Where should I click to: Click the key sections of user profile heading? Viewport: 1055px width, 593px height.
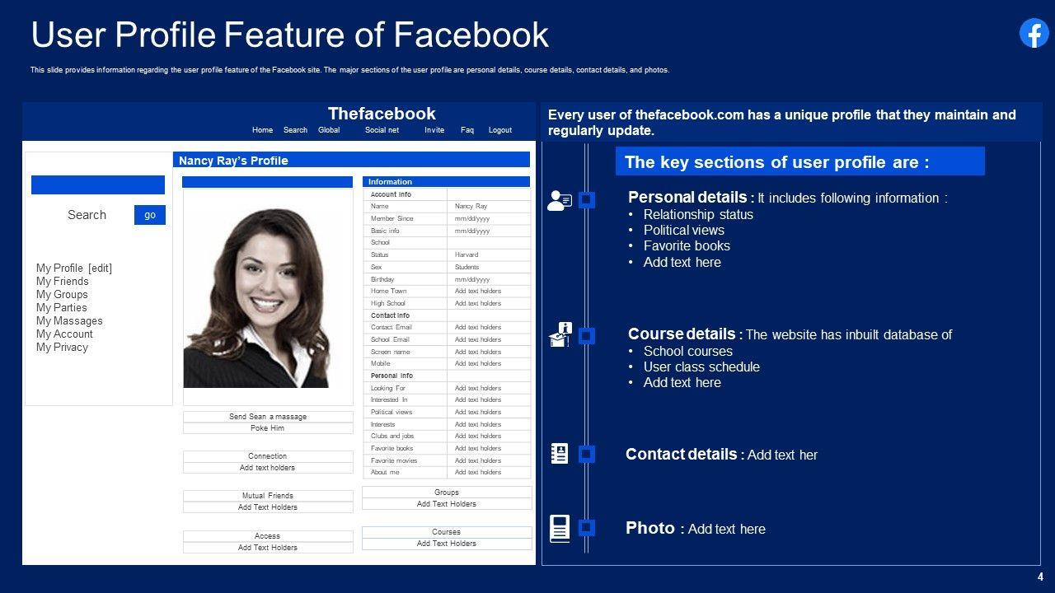799,161
